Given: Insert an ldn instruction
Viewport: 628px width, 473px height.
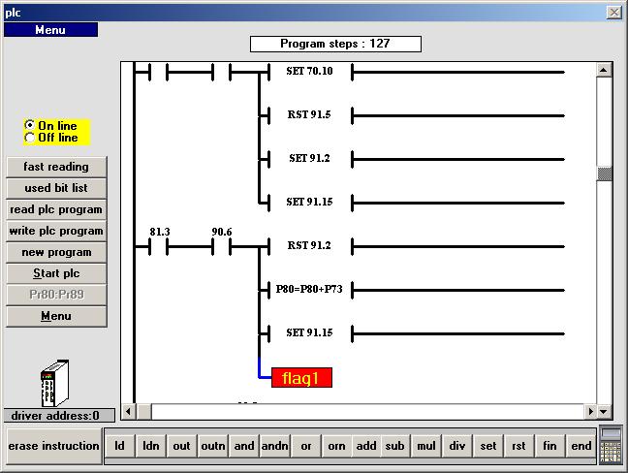Looking at the screenshot, I should click(151, 446).
